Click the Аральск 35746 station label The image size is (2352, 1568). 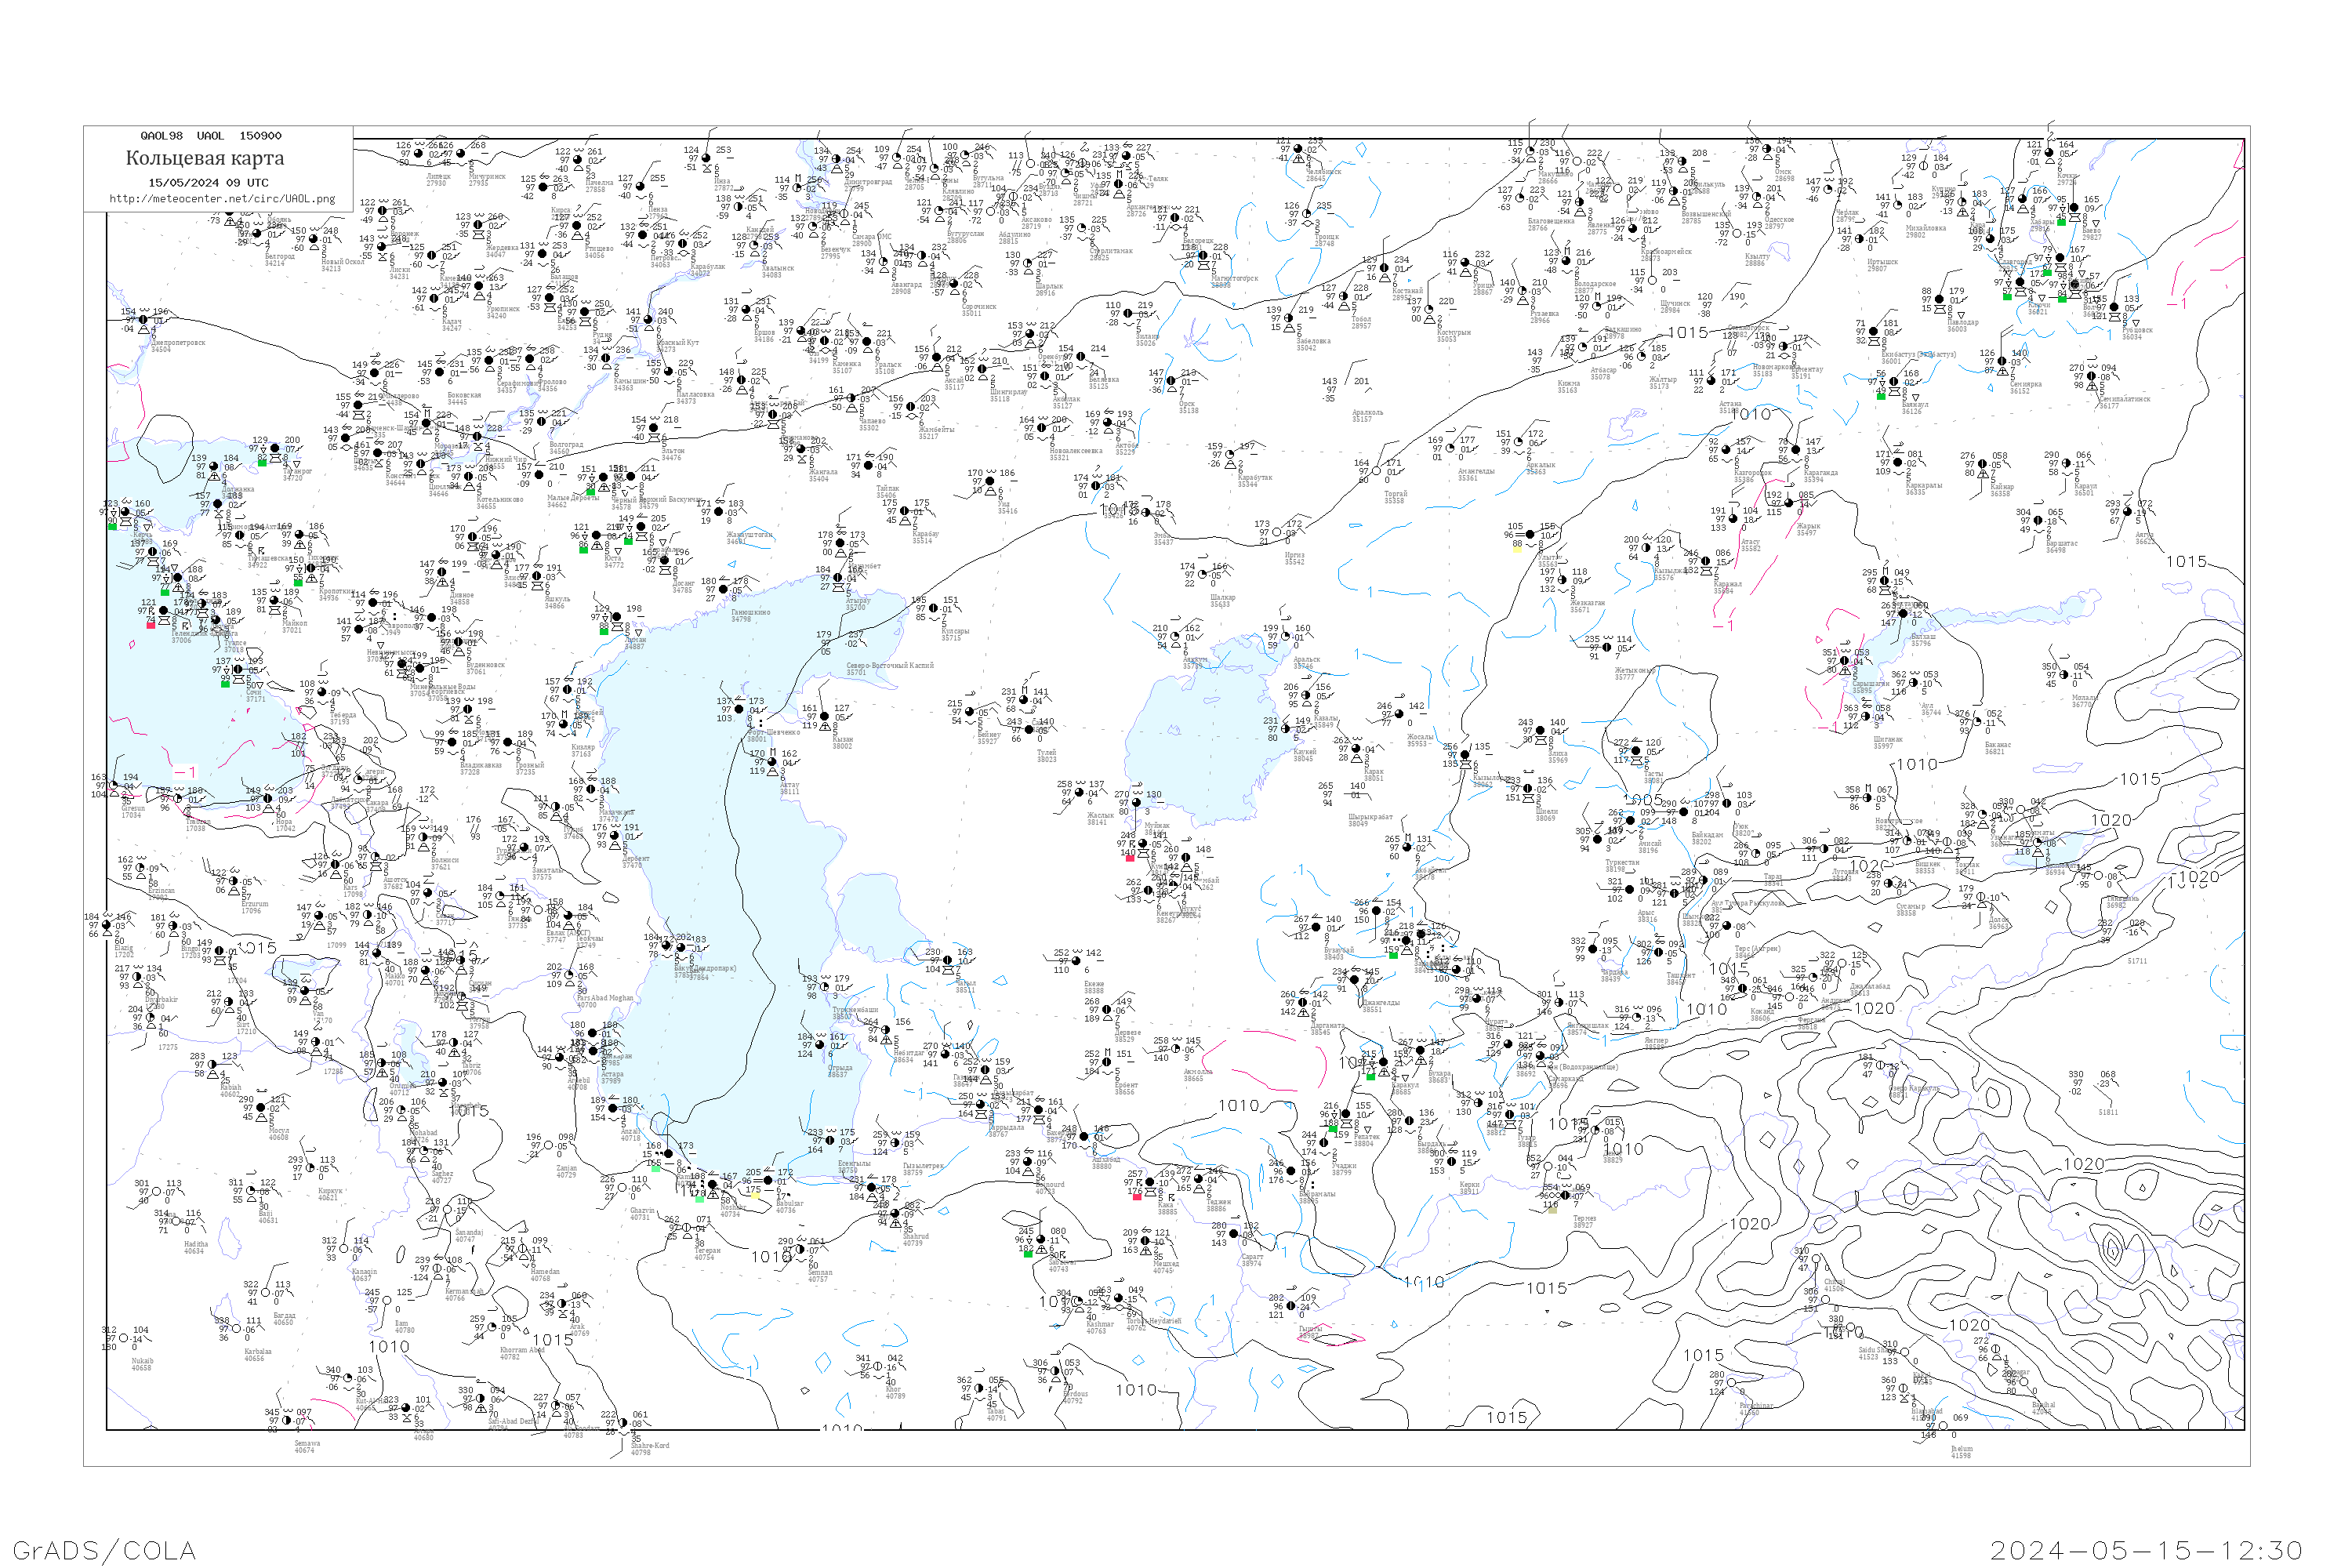point(1306,662)
